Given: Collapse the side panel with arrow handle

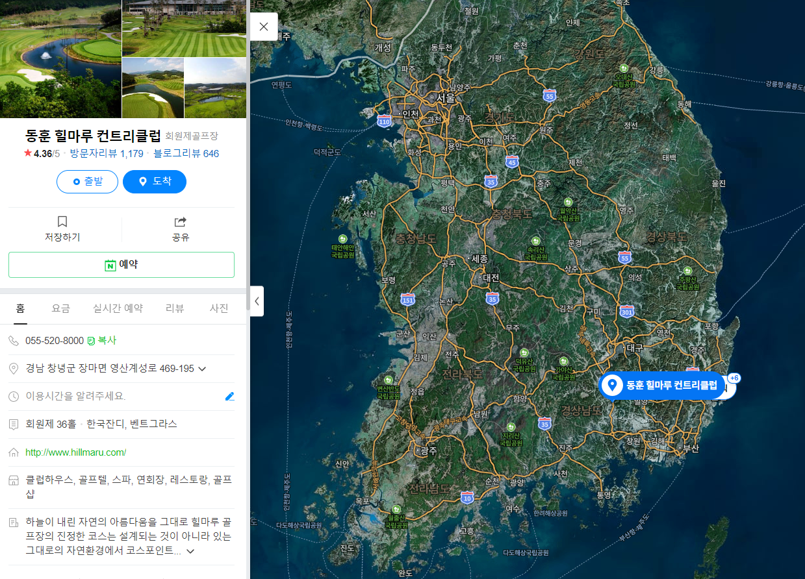Looking at the screenshot, I should coord(257,301).
